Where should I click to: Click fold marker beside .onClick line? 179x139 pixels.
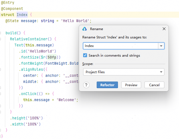1,94
